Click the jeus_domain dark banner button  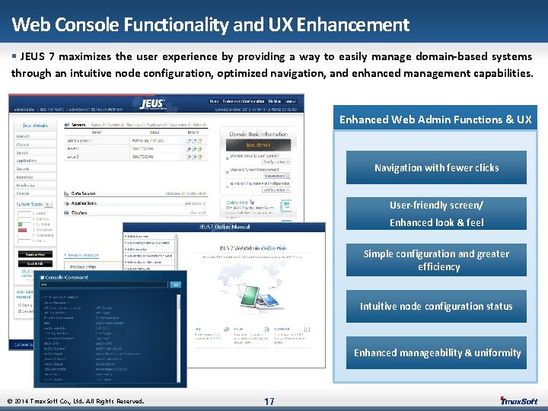258,145
